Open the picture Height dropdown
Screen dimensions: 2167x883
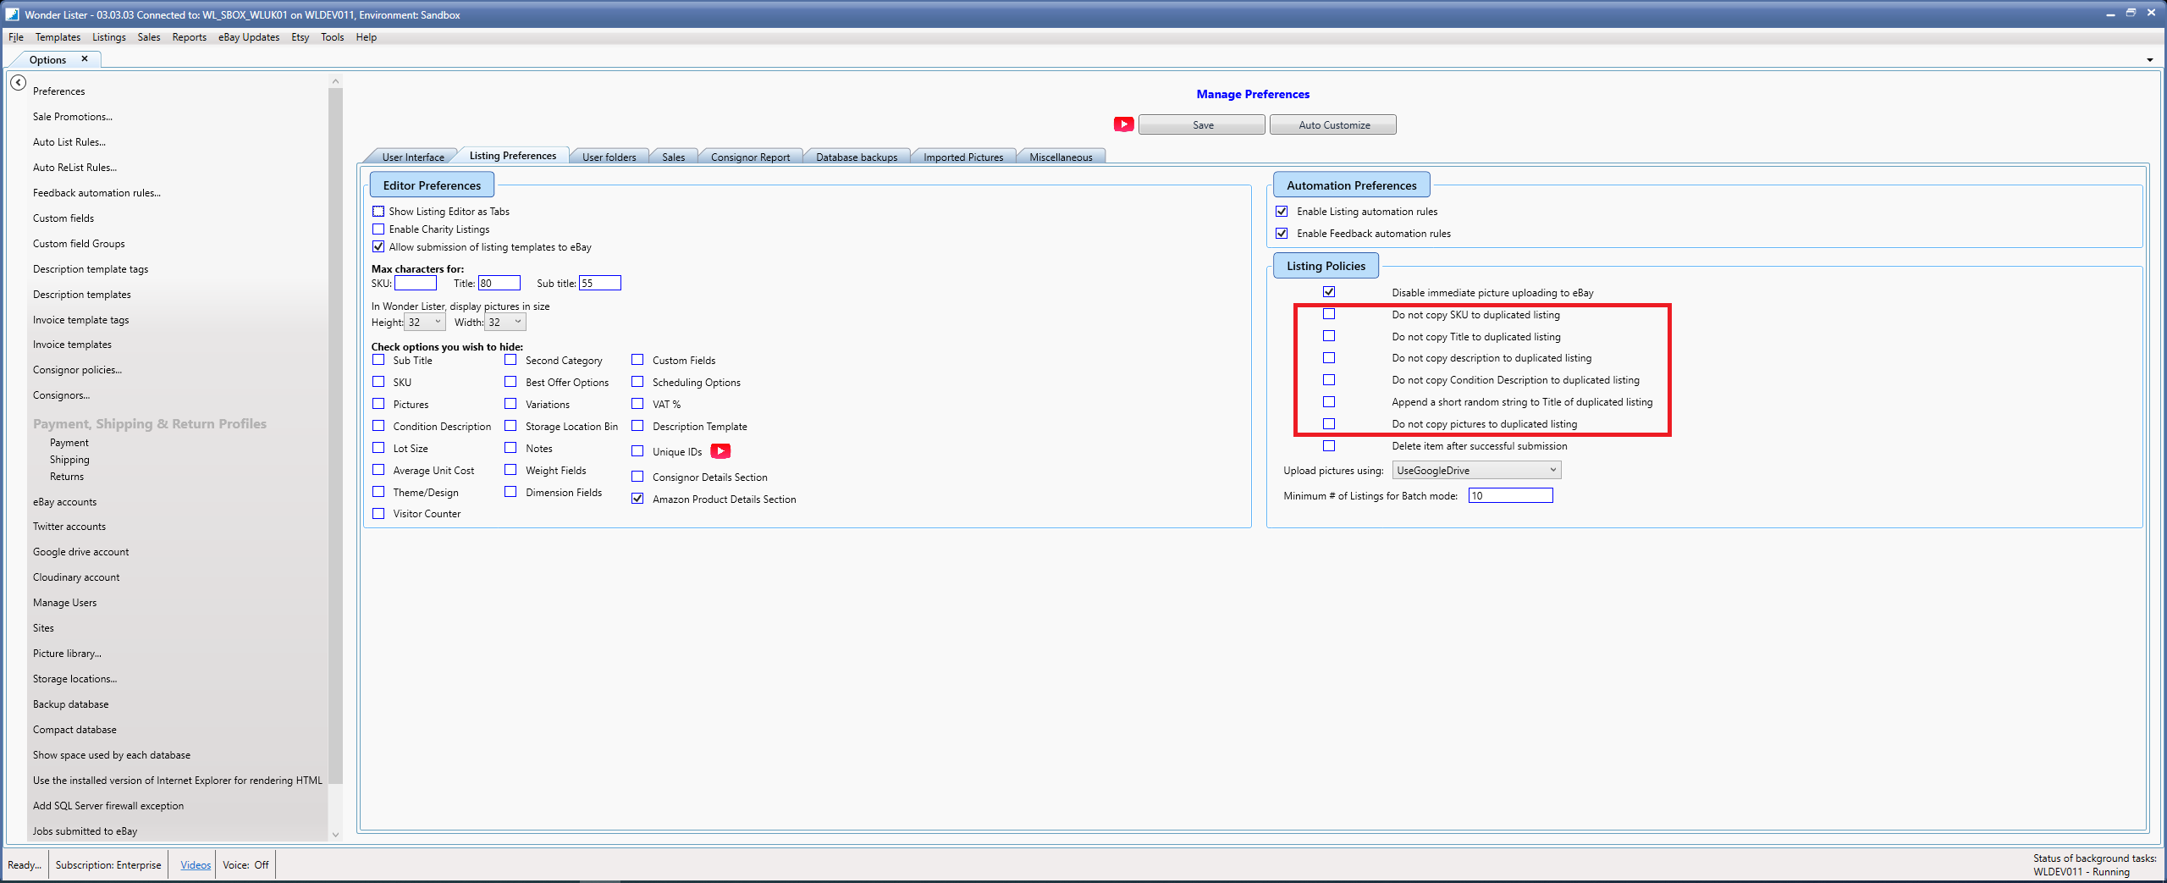(x=425, y=322)
